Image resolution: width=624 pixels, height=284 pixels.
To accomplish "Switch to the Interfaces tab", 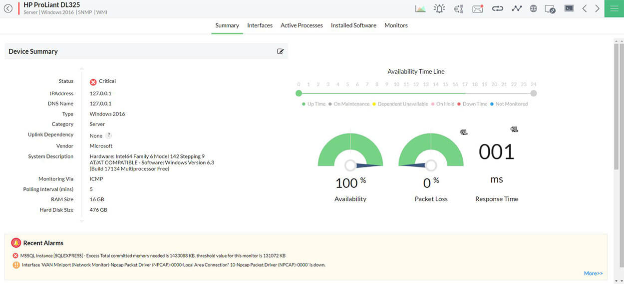I will (260, 25).
